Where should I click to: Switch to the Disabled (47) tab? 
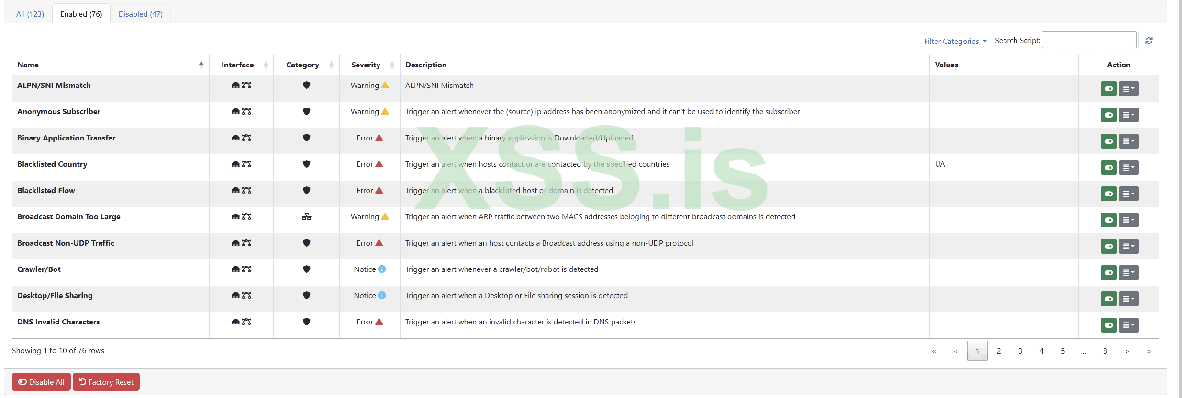(x=141, y=14)
